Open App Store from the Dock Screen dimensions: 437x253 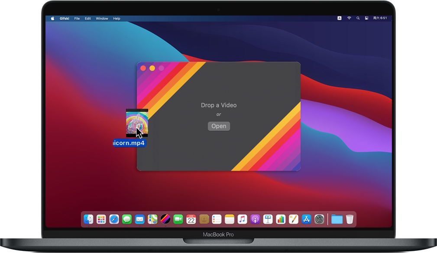(x=306, y=219)
